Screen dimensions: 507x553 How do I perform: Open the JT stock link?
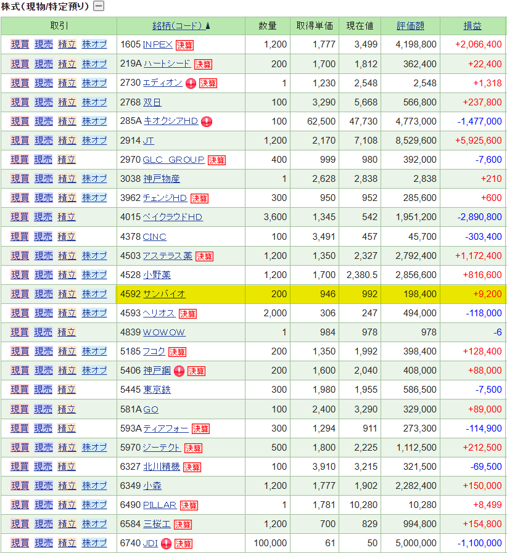148,141
